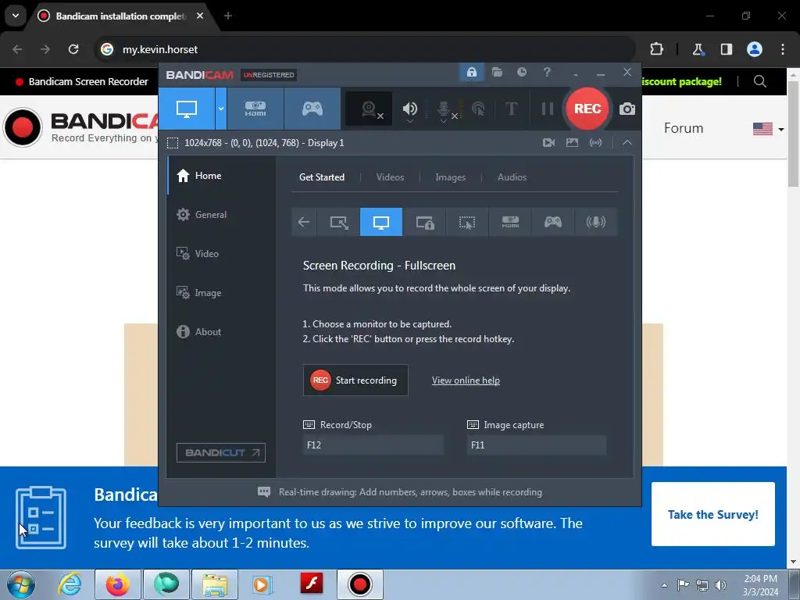800x600 pixels.
Task: Toggle the webcam overlay icon
Action: pos(369,109)
